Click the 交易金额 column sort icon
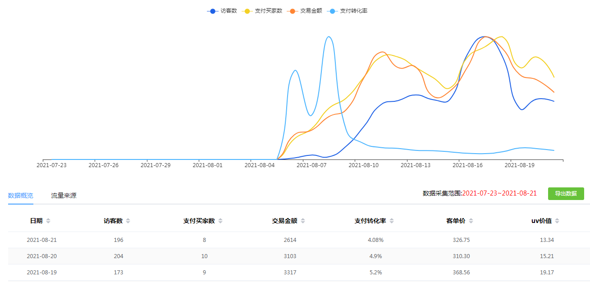The width and height of the screenshot is (590, 282). [x=303, y=221]
